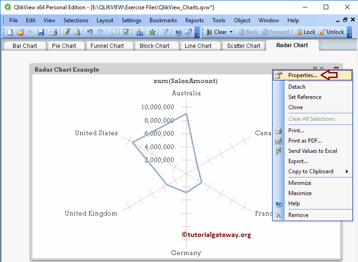Click the Redo toolbar icon
358x262 pixels.
pos(100,32)
